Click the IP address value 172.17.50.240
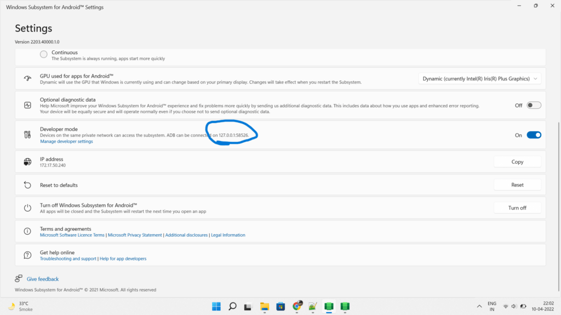 53,165
